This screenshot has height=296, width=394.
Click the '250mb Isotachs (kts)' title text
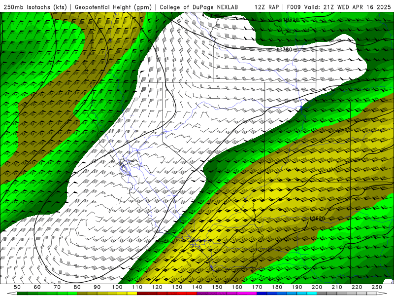pyautogui.click(x=35, y=7)
